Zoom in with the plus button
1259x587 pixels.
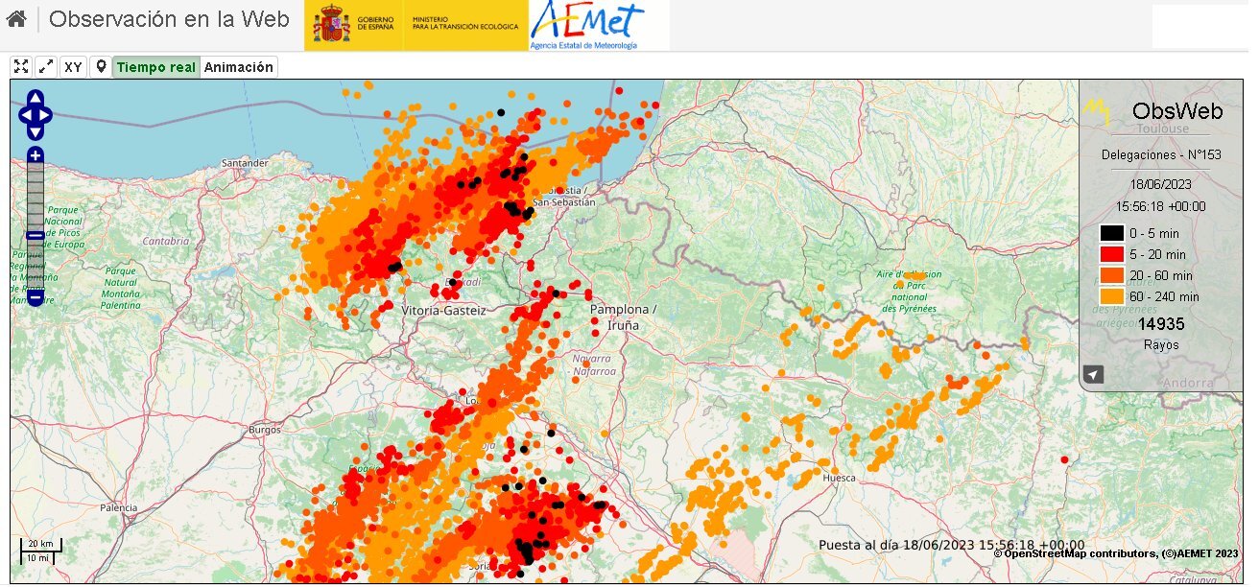tap(36, 155)
